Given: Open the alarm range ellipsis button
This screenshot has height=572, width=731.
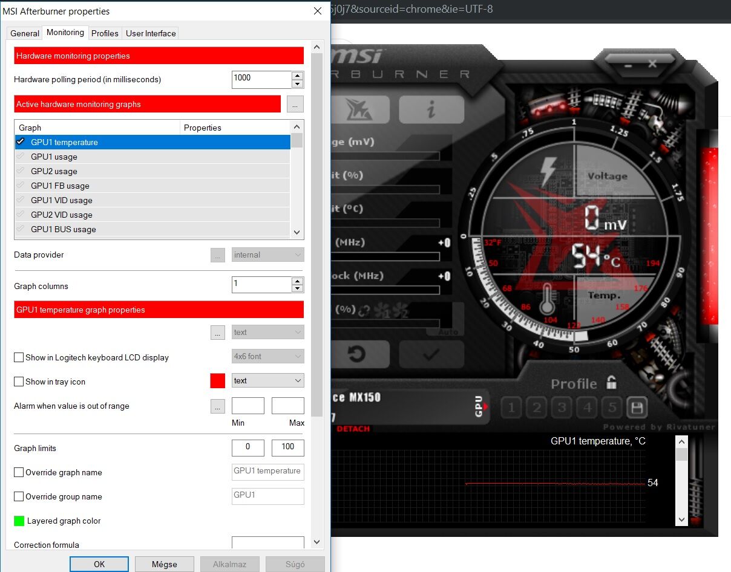Looking at the screenshot, I should click(218, 406).
